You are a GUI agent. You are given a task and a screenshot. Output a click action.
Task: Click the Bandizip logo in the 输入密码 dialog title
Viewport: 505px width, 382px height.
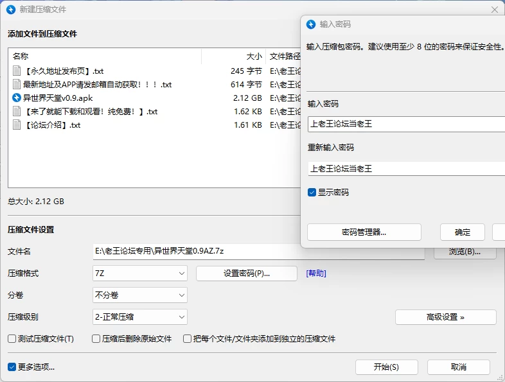coord(311,24)
